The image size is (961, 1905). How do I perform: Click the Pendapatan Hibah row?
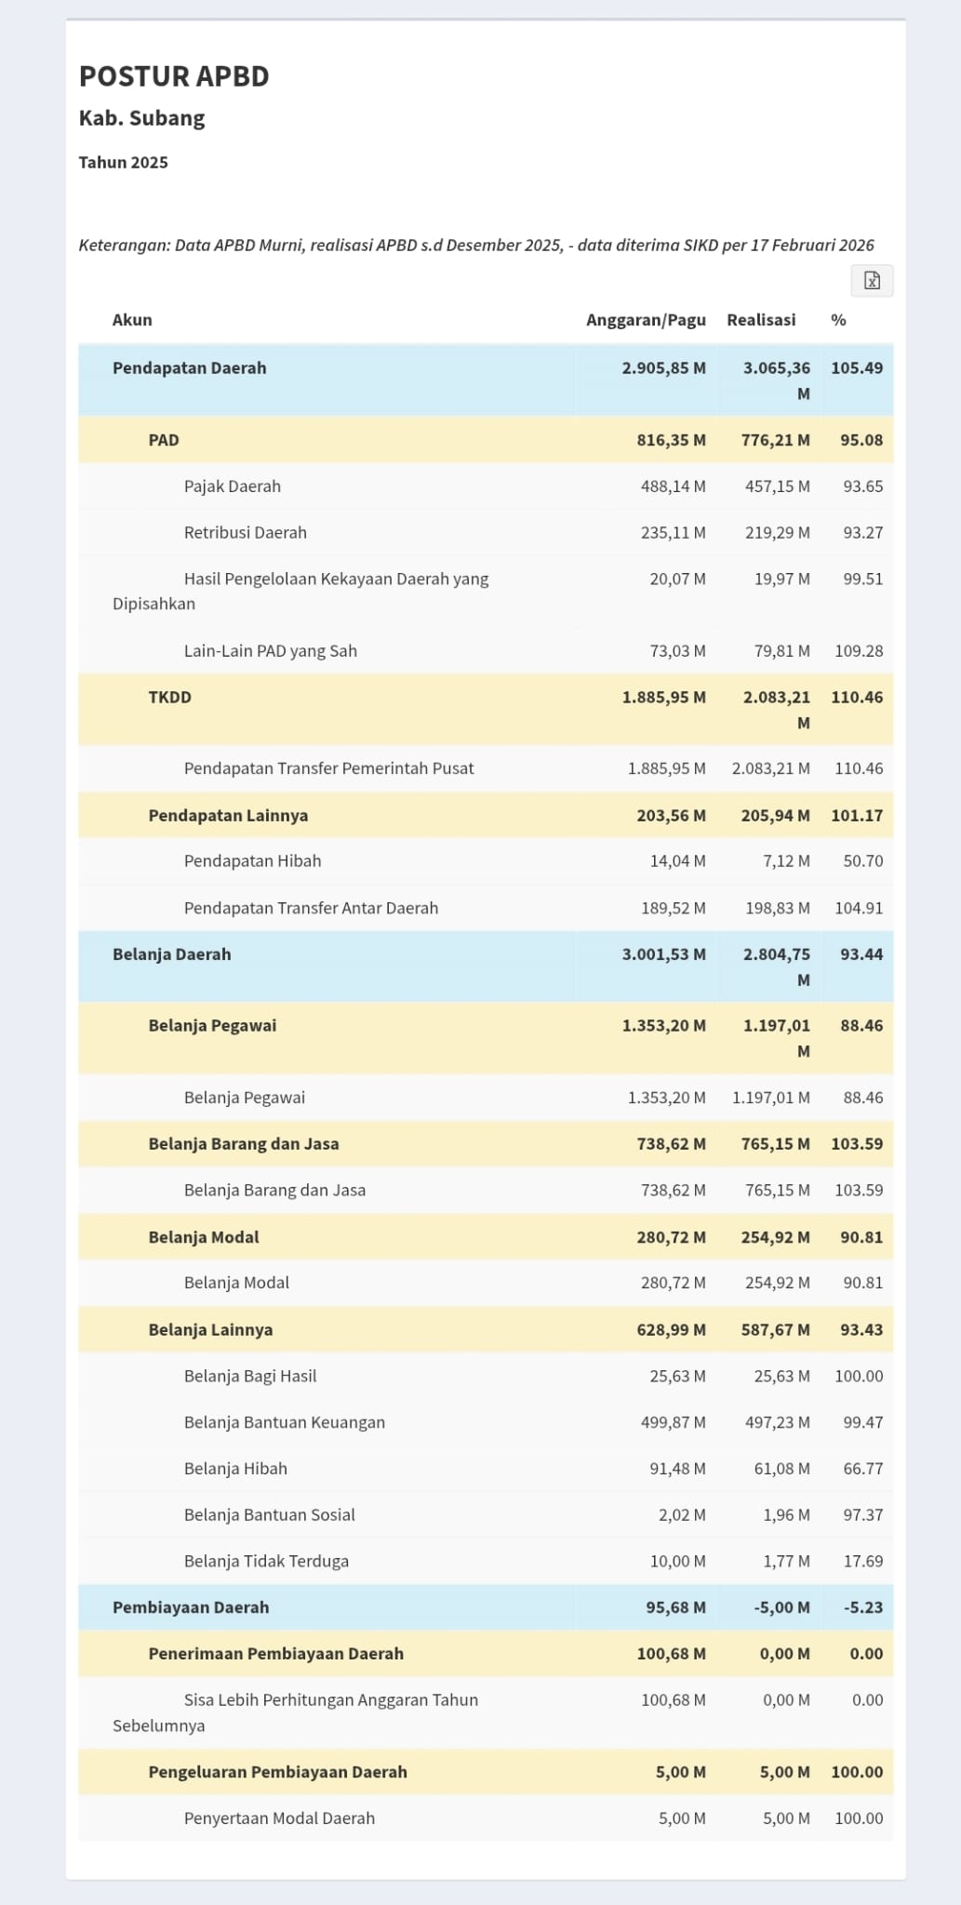253,861
